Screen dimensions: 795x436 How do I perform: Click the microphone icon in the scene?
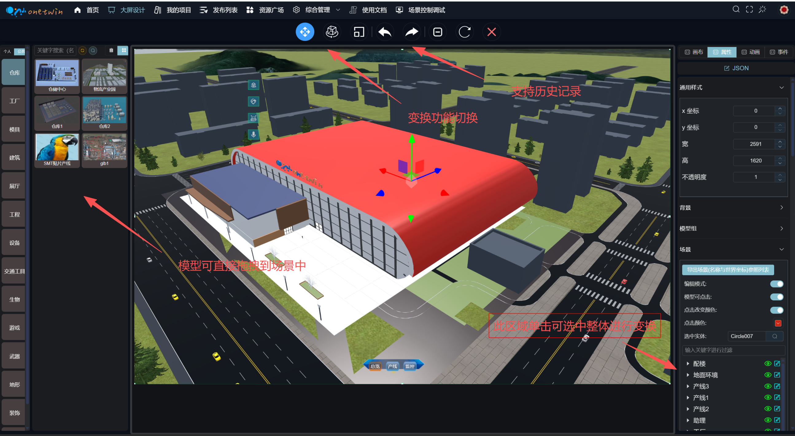point(253,134)
